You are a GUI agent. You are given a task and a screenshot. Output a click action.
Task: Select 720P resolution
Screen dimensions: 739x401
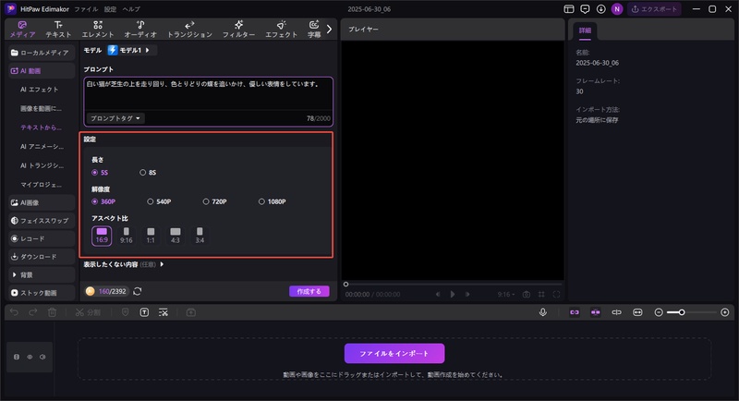[x=214, y=201]
